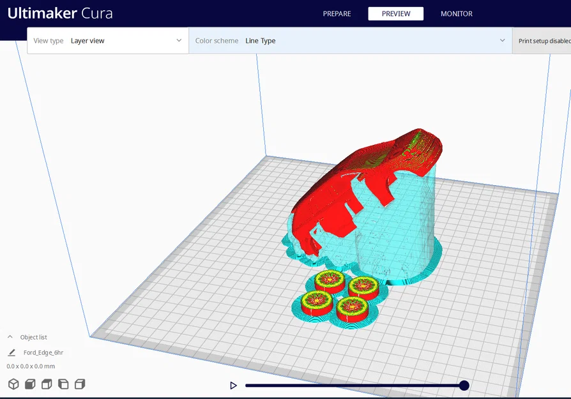This screenshot has width=571, height=399.
Task: Collapse the Object list panel
Action: coord(10,337)
